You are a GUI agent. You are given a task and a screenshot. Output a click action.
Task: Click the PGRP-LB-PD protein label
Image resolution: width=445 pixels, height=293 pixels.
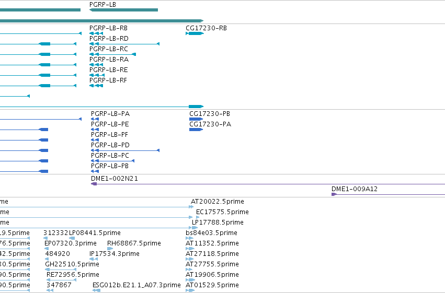(110, 145)
